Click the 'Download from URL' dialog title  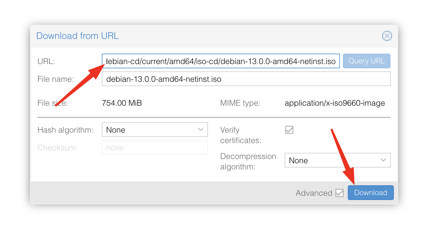[77, 36]
